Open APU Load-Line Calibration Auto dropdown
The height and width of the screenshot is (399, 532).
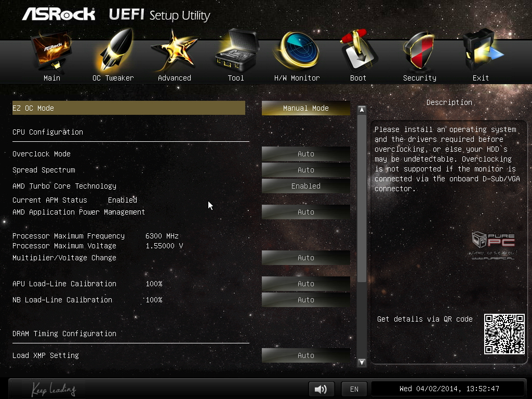(x=305, y=284)
